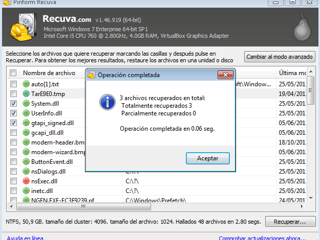Check the inetc.dll checkbox
320x240 pixels.
(x=13, y=191)
